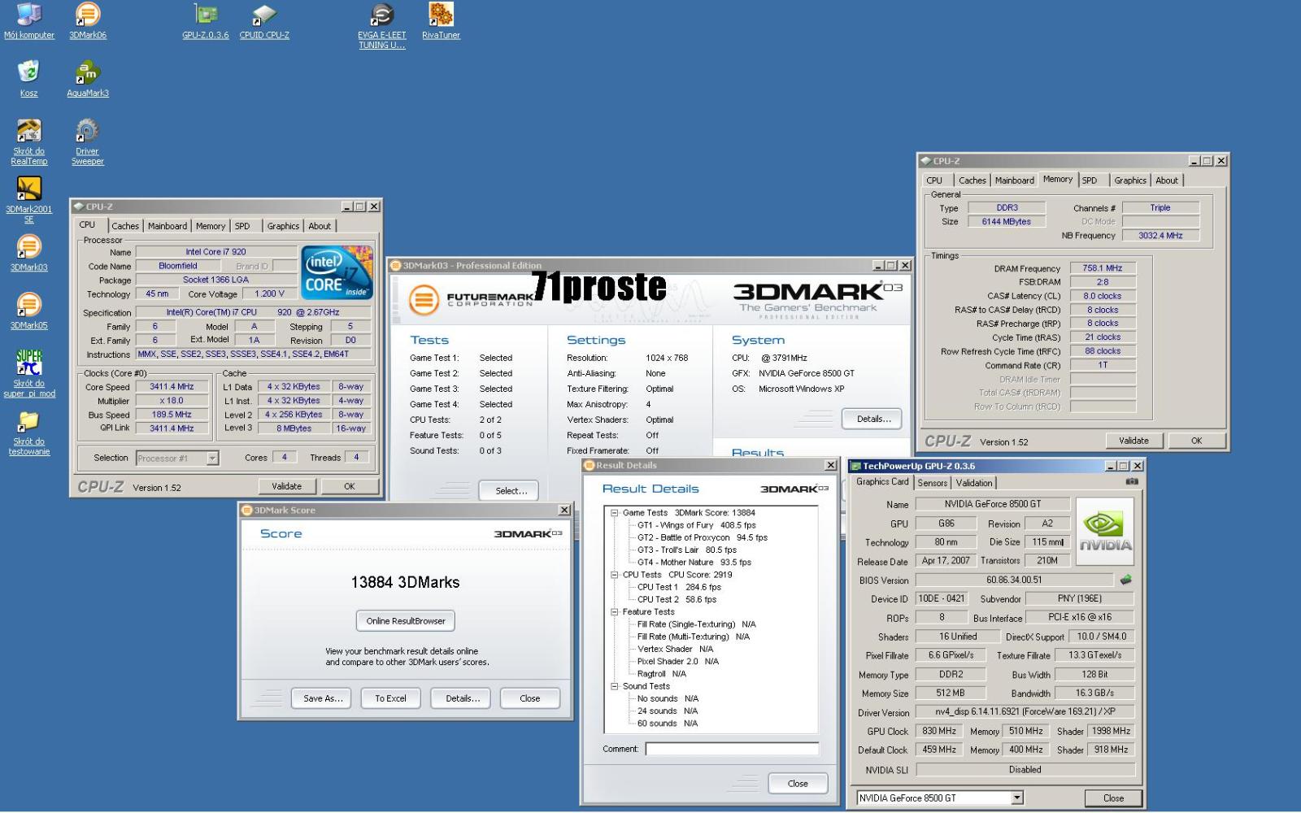Open the Skrót do RealTemp shortcut

click(28, 141)
